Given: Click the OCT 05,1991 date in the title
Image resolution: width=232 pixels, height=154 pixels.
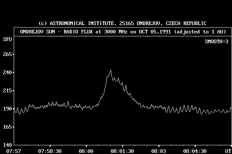Looking at the screenshot, I should coord(155,31).
